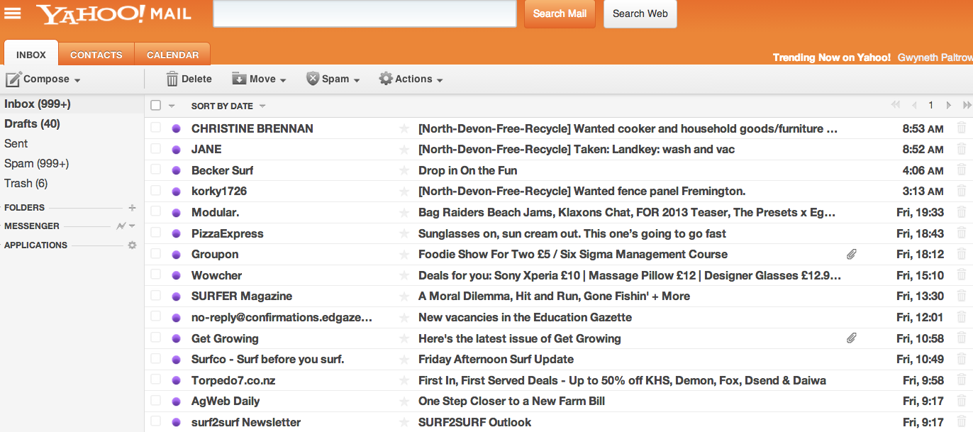Open 'New vacancies in the Education Gazette' email
Viewport: 973px width, 432px height.
[525, 317]
